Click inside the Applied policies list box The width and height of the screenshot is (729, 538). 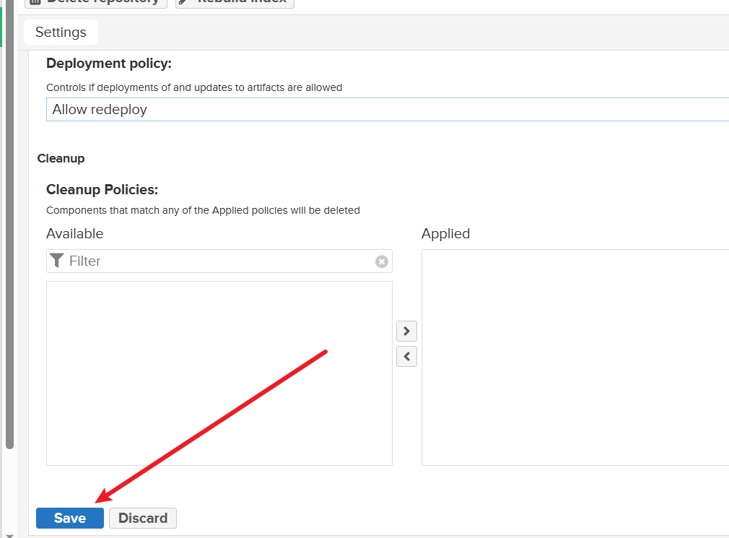point(575,357)
